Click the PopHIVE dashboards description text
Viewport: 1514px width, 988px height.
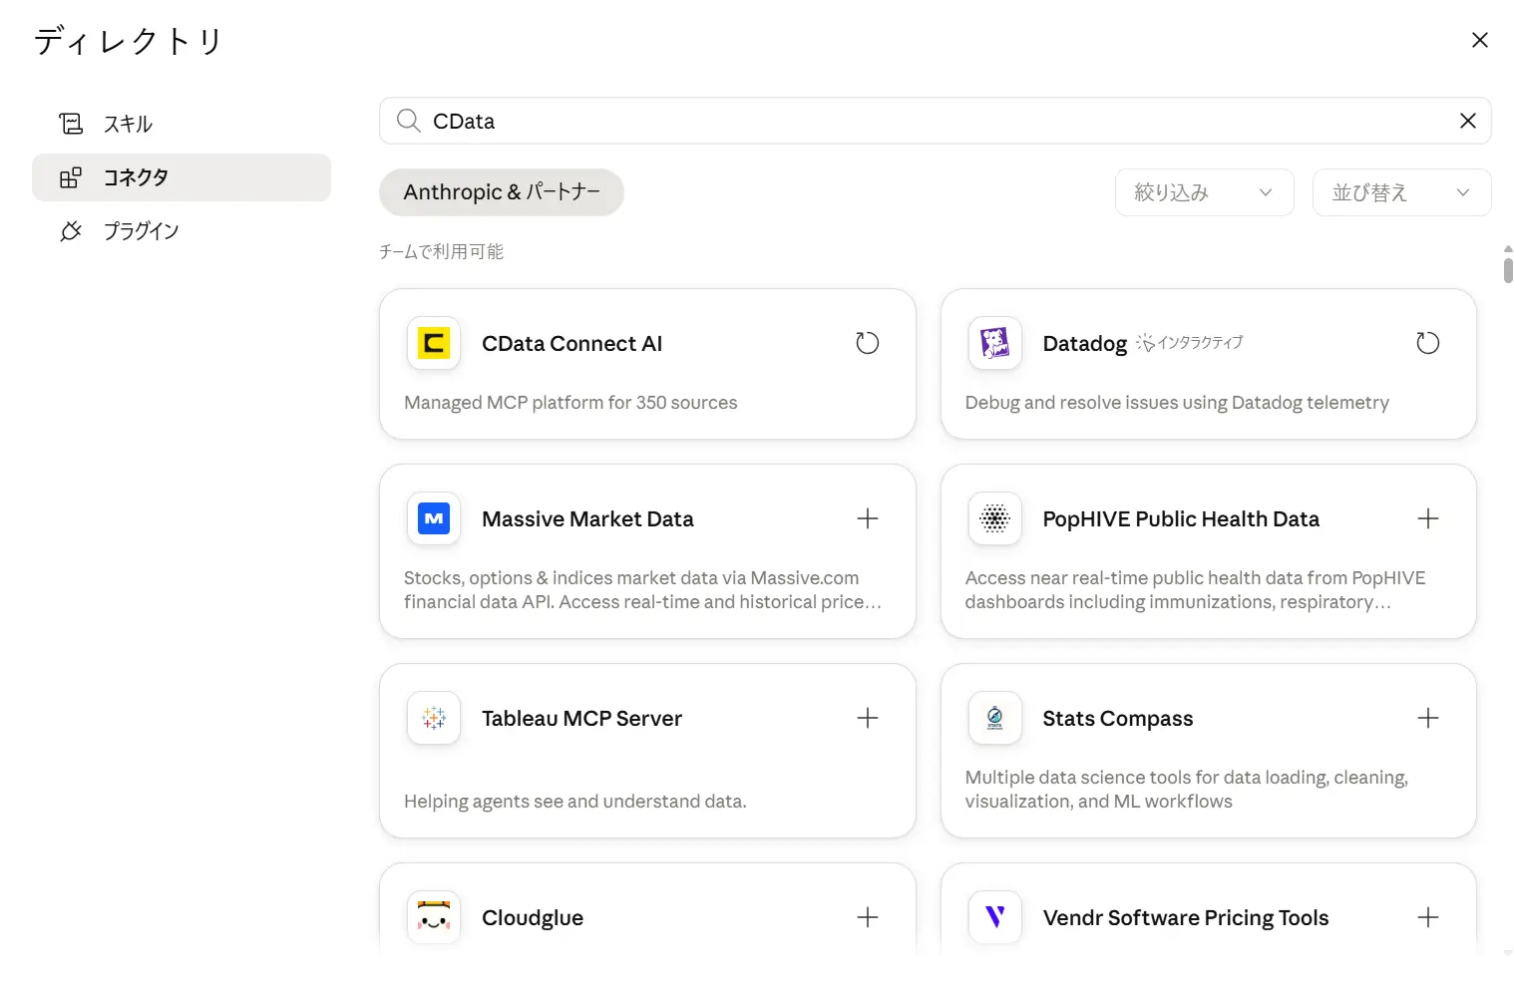click(x=1195, y=590)
